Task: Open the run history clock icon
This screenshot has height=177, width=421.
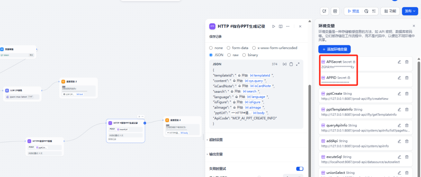Action: [x=366, y=11]
